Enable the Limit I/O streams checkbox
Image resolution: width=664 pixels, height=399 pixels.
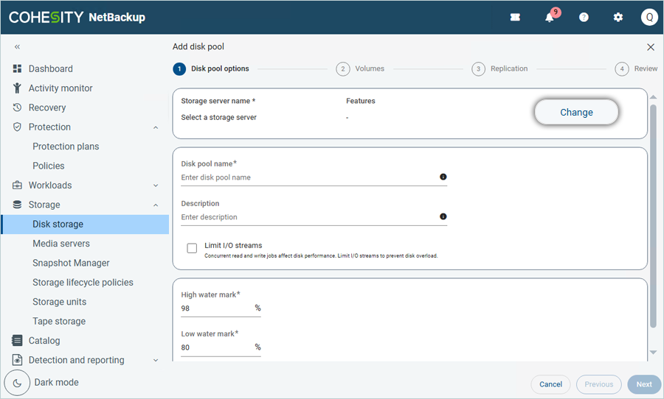click(192, 249)
